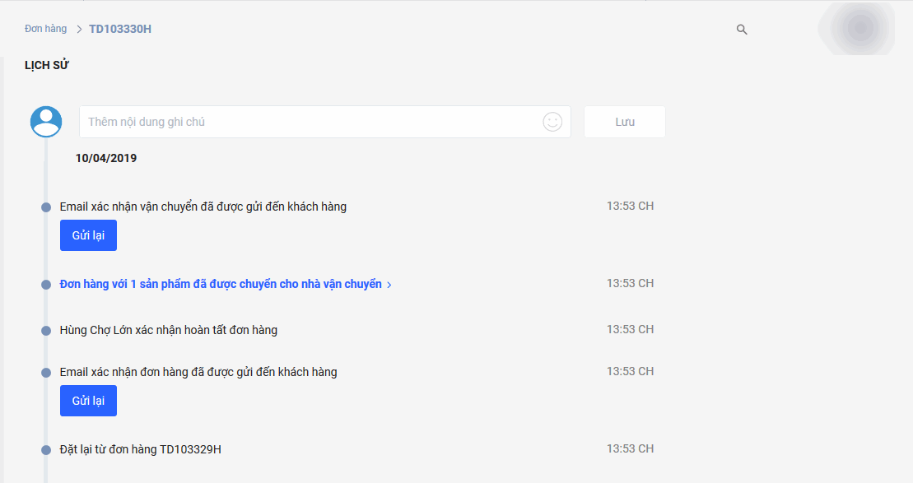Select timeline dot for reorder from TD103329H
The width and height of the screenshot is (913, 483).
(x=46, y=450)
